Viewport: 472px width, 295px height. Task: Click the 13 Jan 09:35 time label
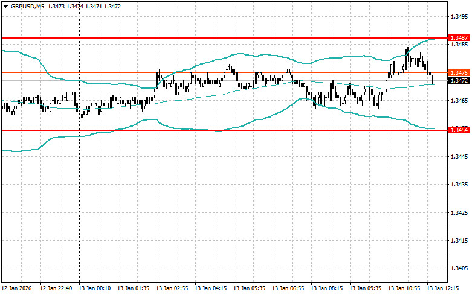point(366,288)
